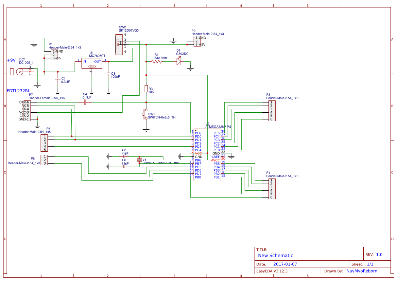Click the AREF pin label on U2
The height and width of the screenshot is (281, 398).
(x=216, y=157)
